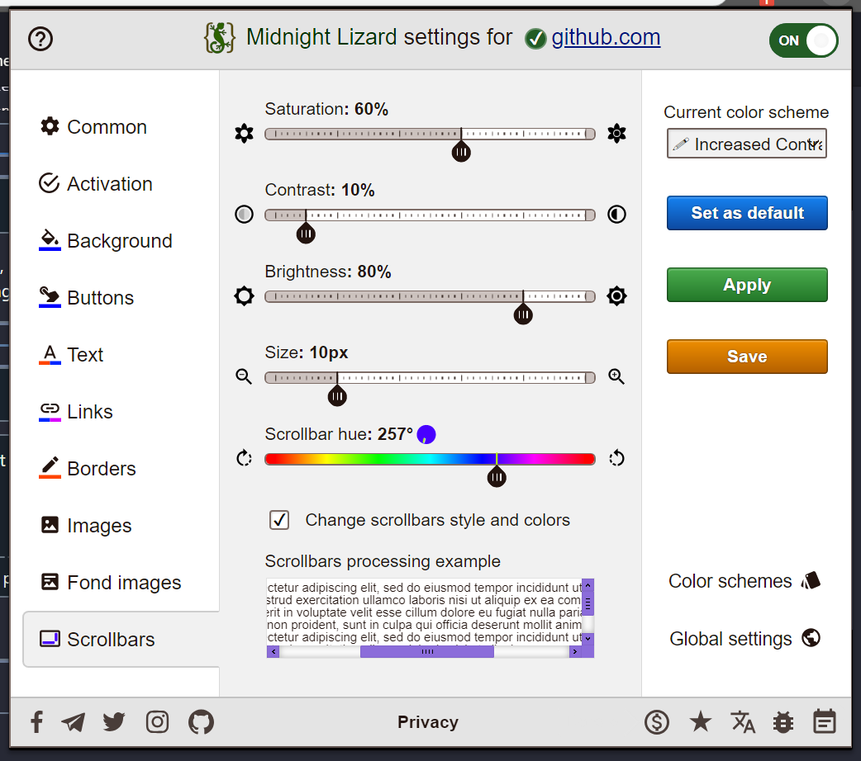Click the purple scrollbar thumb in the processing example
The height and width of the screenshot is (761, 861).
(427, 651)
